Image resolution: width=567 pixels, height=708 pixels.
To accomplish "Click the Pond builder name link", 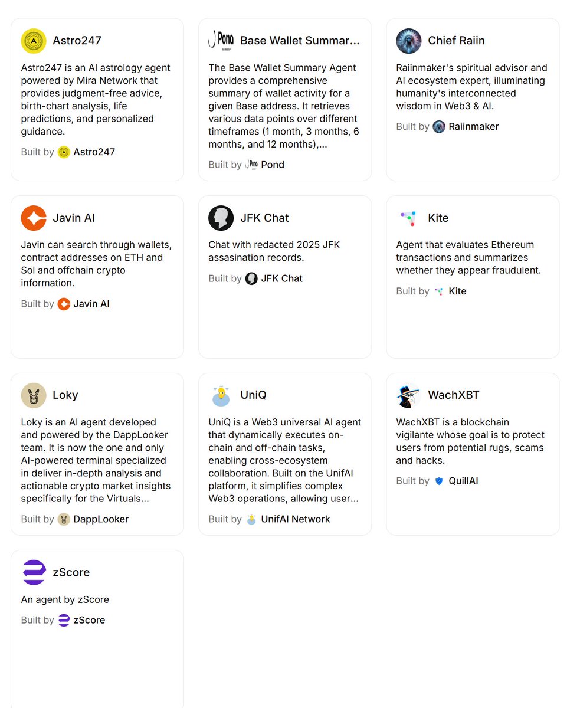I will 273,165.
